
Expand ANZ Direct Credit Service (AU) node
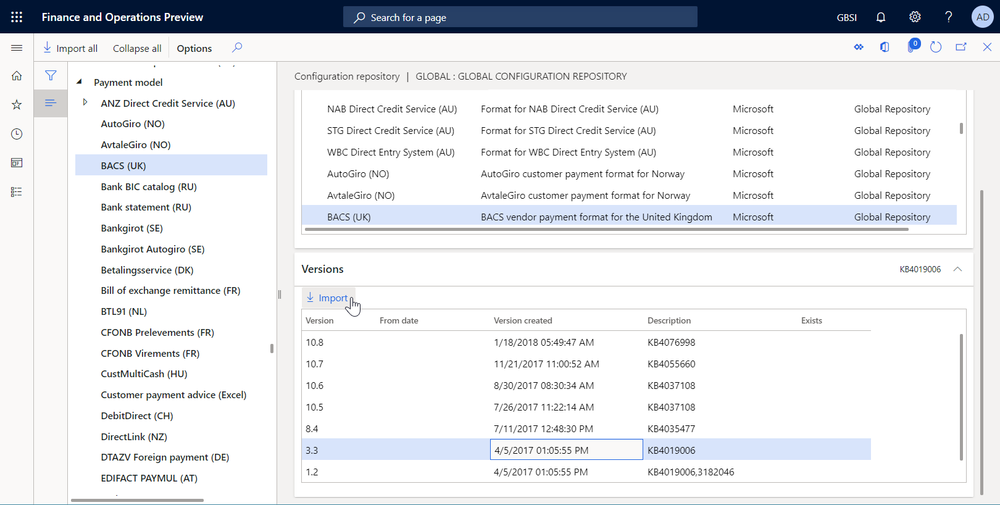[85, 102]
